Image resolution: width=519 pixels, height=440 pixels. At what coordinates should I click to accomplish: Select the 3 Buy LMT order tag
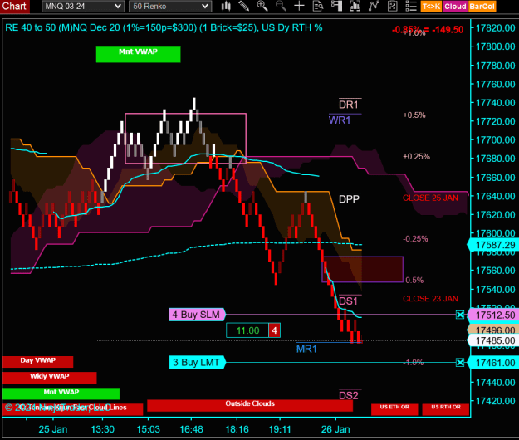click(x=198, y=362)
